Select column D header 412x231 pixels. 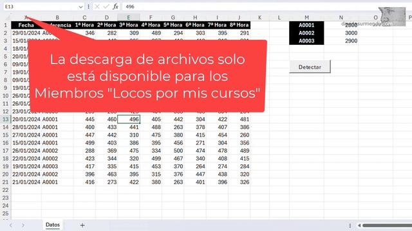[x=106, y=17]
